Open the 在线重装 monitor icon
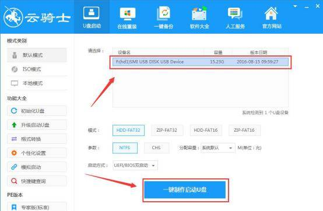323x211 pixels. (x=128, y=14)
